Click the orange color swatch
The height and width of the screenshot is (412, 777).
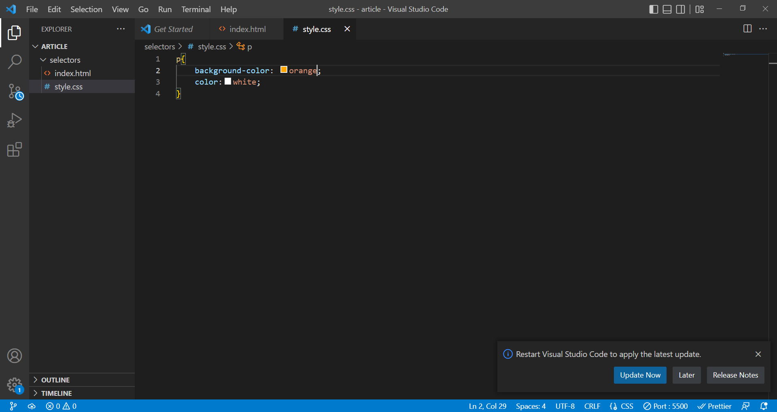tap(284, 70)
